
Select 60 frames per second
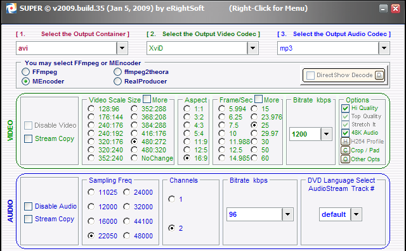click(254, 158)
